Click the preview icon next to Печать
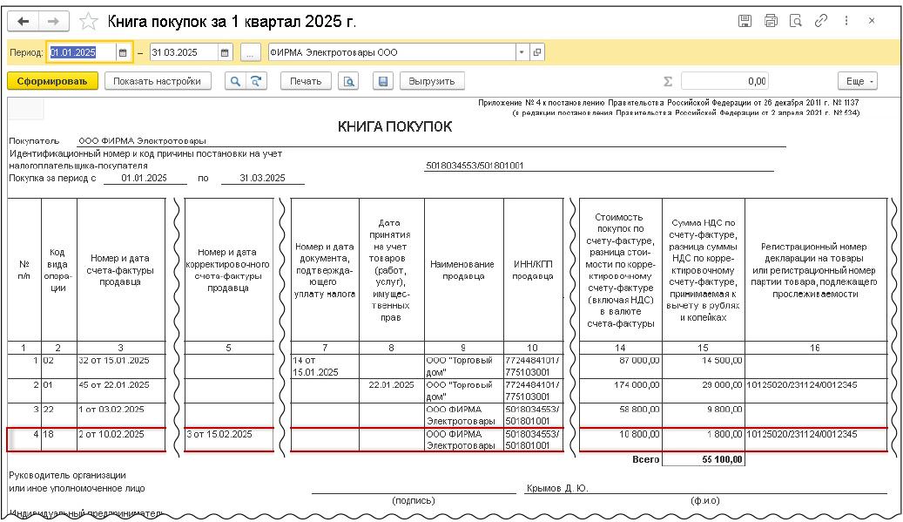This screenshot has width=903, height=522. coord(349,81)
